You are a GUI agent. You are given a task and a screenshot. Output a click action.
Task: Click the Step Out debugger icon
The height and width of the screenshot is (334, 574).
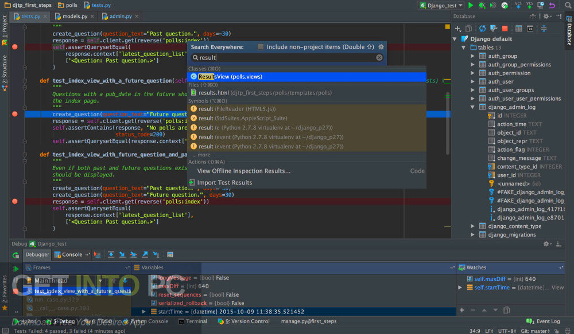[x=145, y=255]
